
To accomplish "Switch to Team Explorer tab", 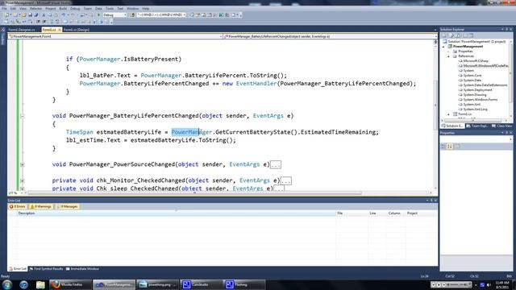I will [x=477, y=126].
